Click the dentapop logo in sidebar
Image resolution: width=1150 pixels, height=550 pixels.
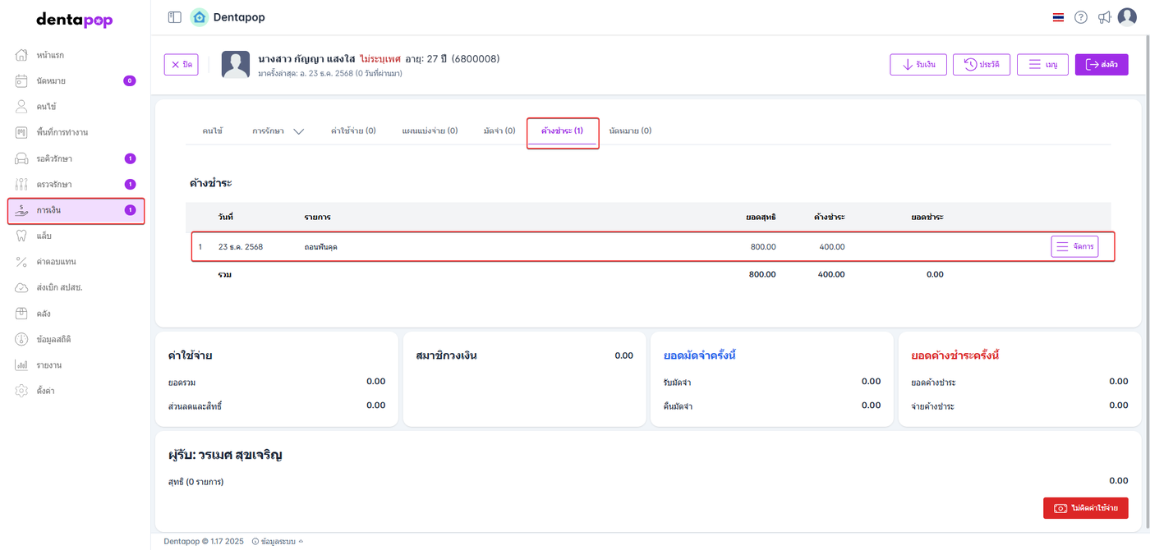(x=75, y=20)
